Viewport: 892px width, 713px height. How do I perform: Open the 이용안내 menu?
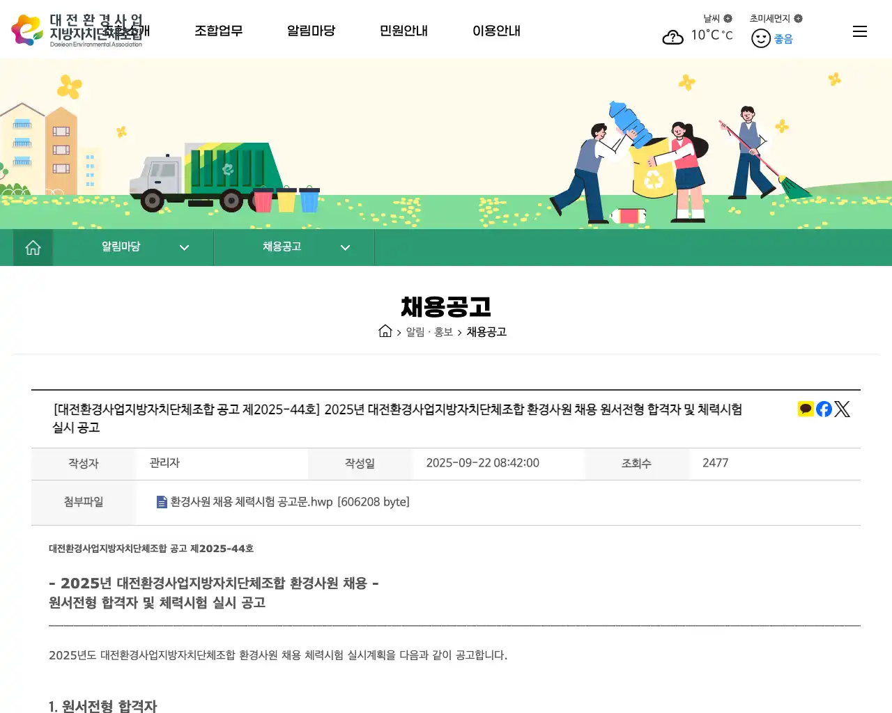pos(496,31)
